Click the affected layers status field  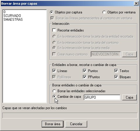pos(70,116)
